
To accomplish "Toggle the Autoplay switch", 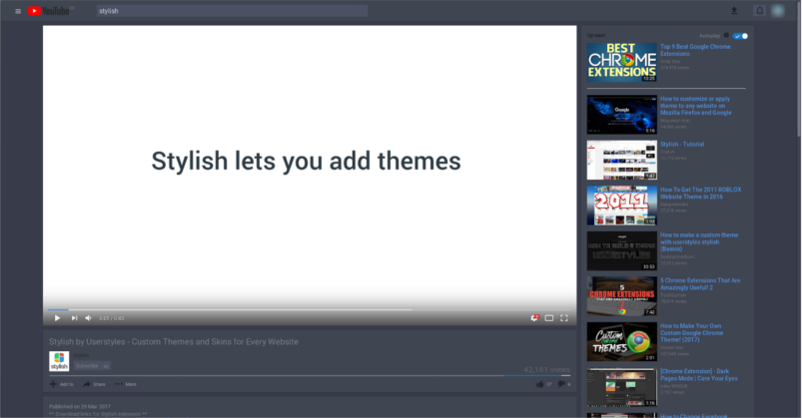I will tap(740, 36).
